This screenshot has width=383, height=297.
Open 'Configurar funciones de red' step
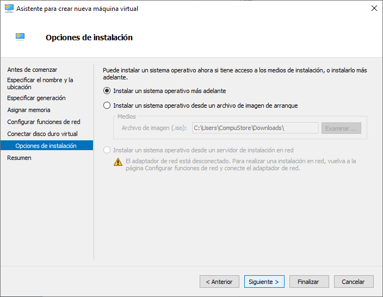click(x=44, y=122)
